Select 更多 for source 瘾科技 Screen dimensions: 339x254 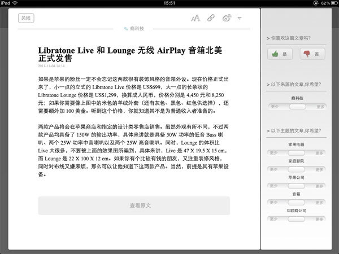[320, 107]
